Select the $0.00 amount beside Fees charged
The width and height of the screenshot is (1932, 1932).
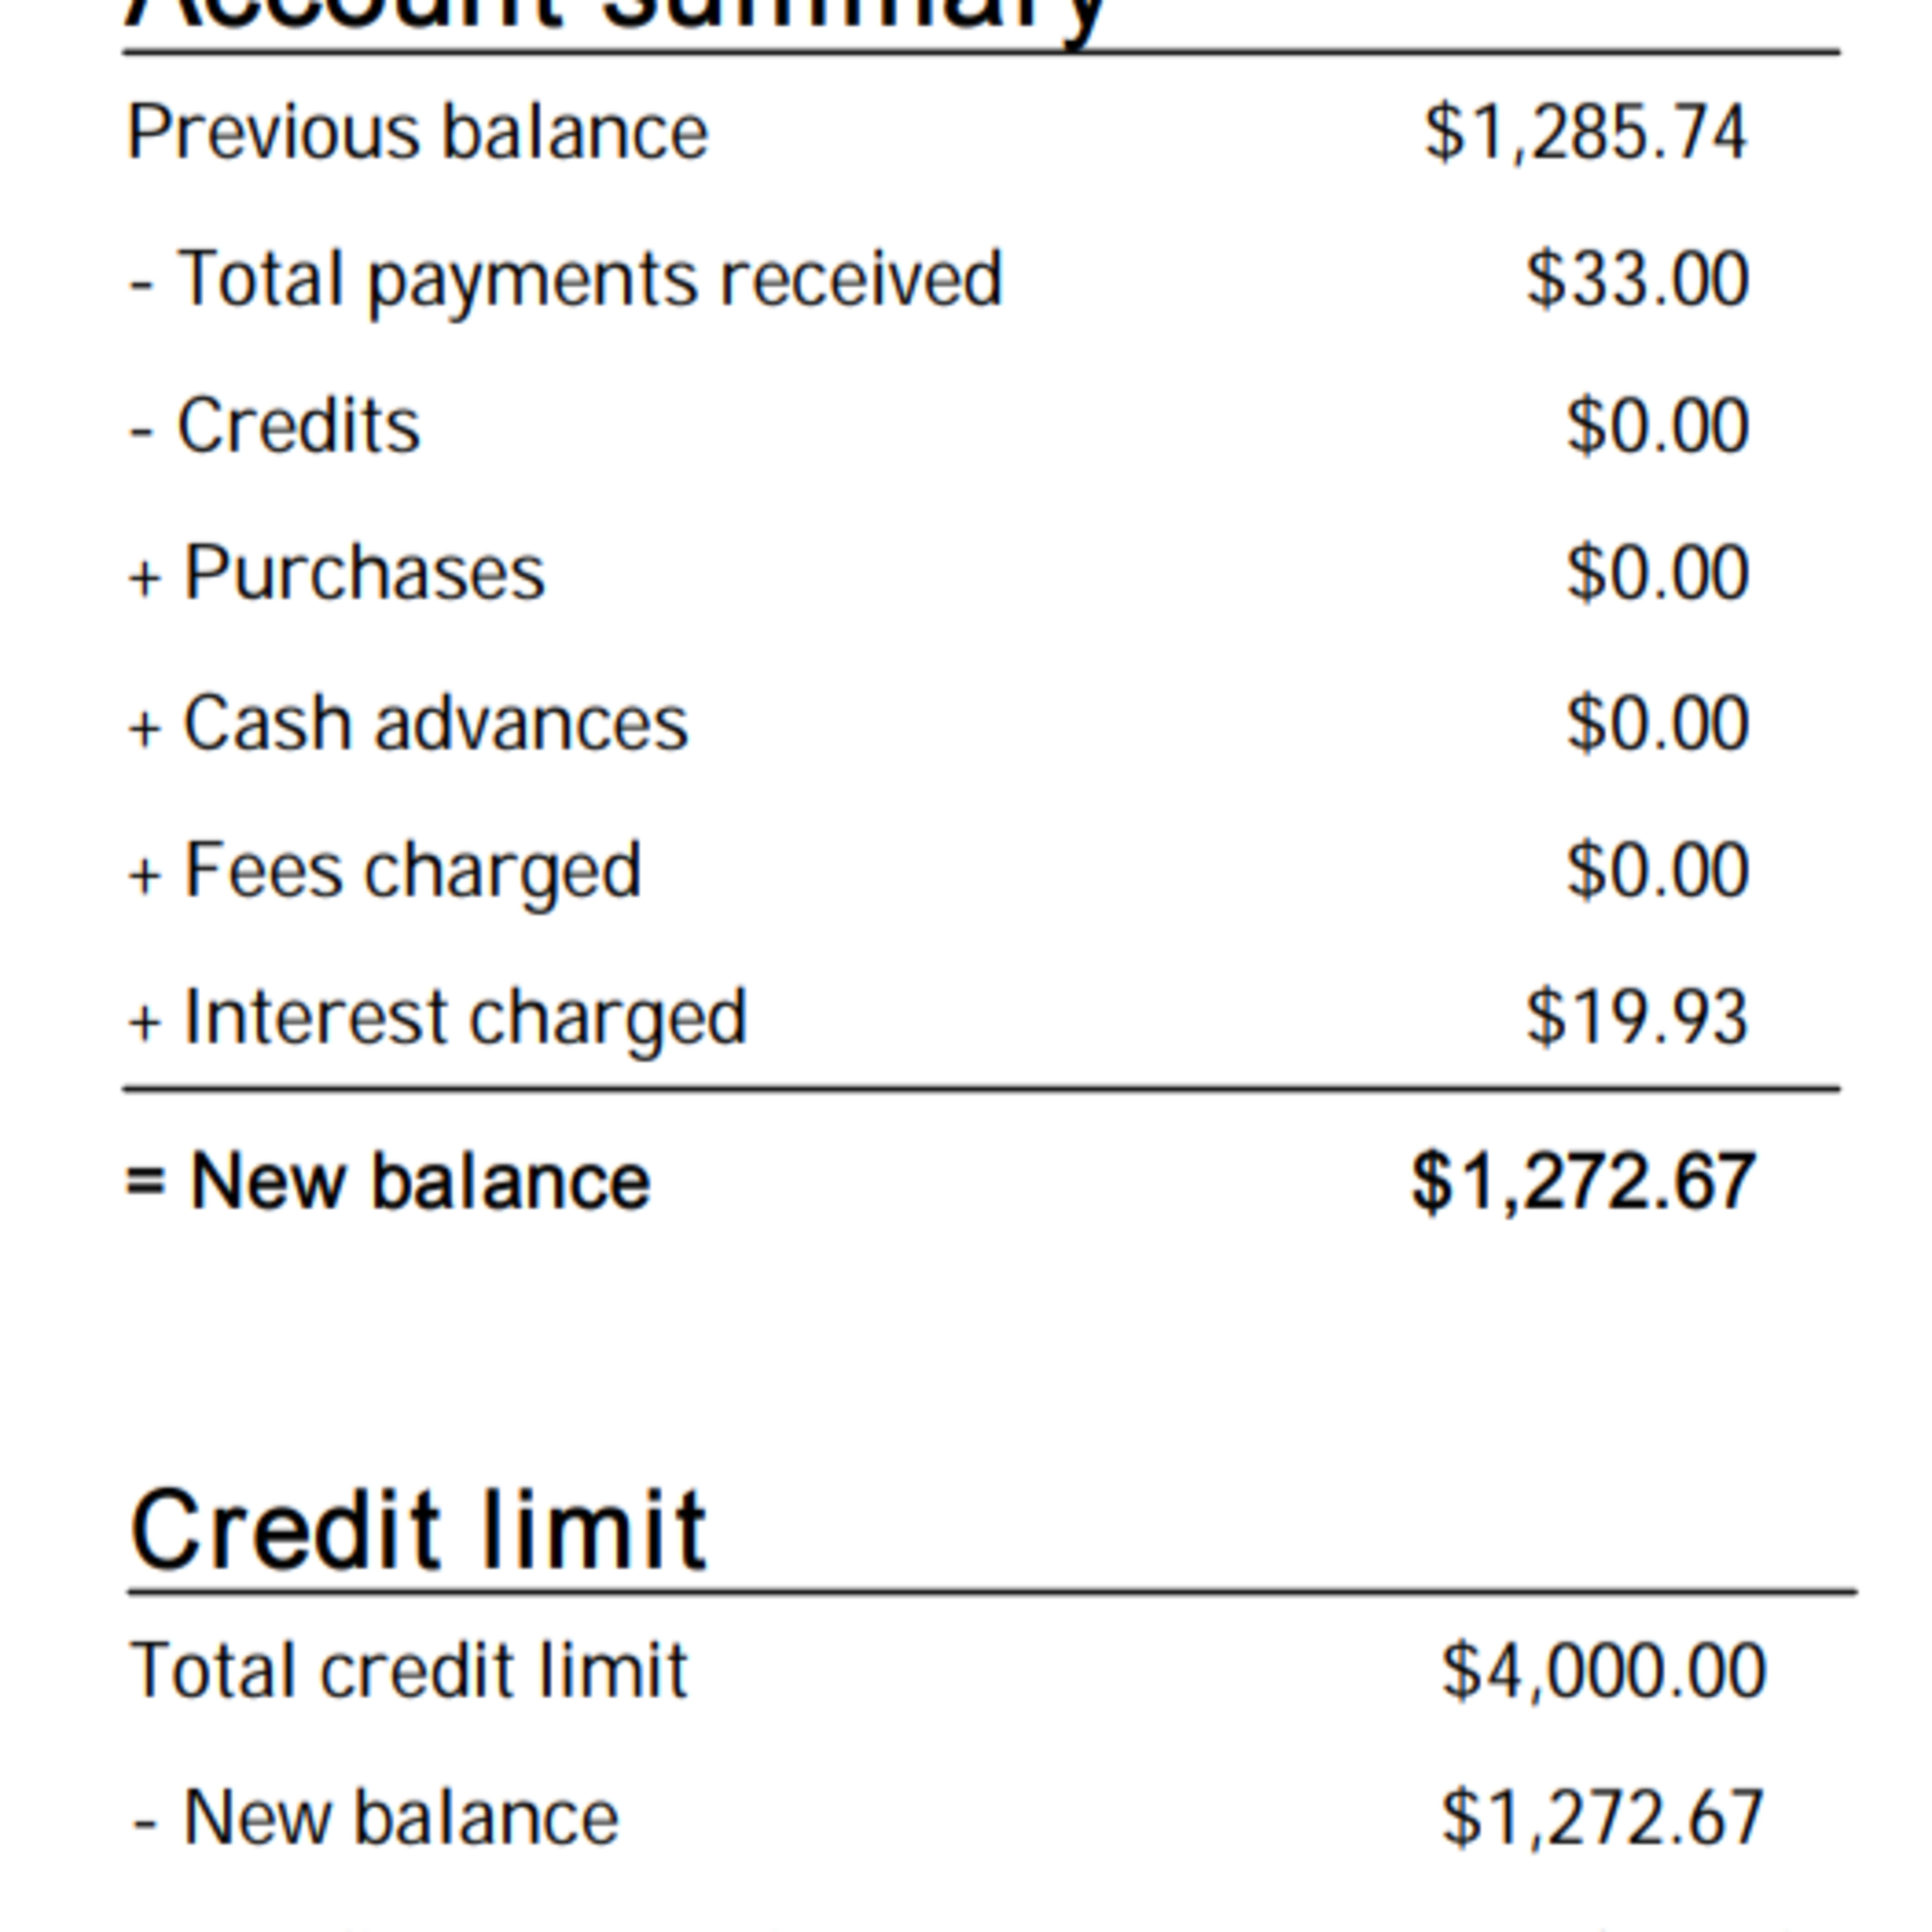[x=1657, y=870]
